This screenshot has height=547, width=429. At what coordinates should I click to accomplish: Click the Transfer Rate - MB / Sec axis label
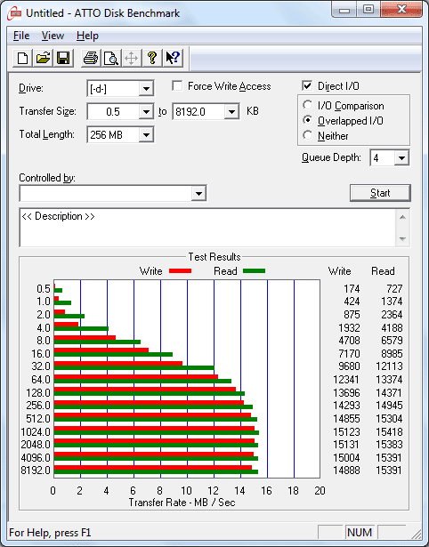click(182, 503)
